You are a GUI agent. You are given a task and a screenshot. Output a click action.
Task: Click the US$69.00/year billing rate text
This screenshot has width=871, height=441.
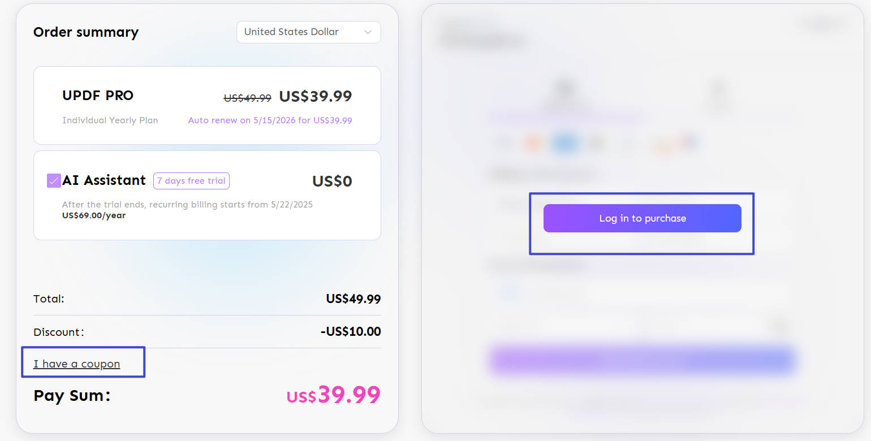point(94,215)
